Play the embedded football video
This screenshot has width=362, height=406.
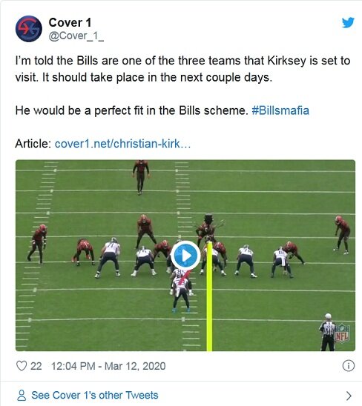185,256
